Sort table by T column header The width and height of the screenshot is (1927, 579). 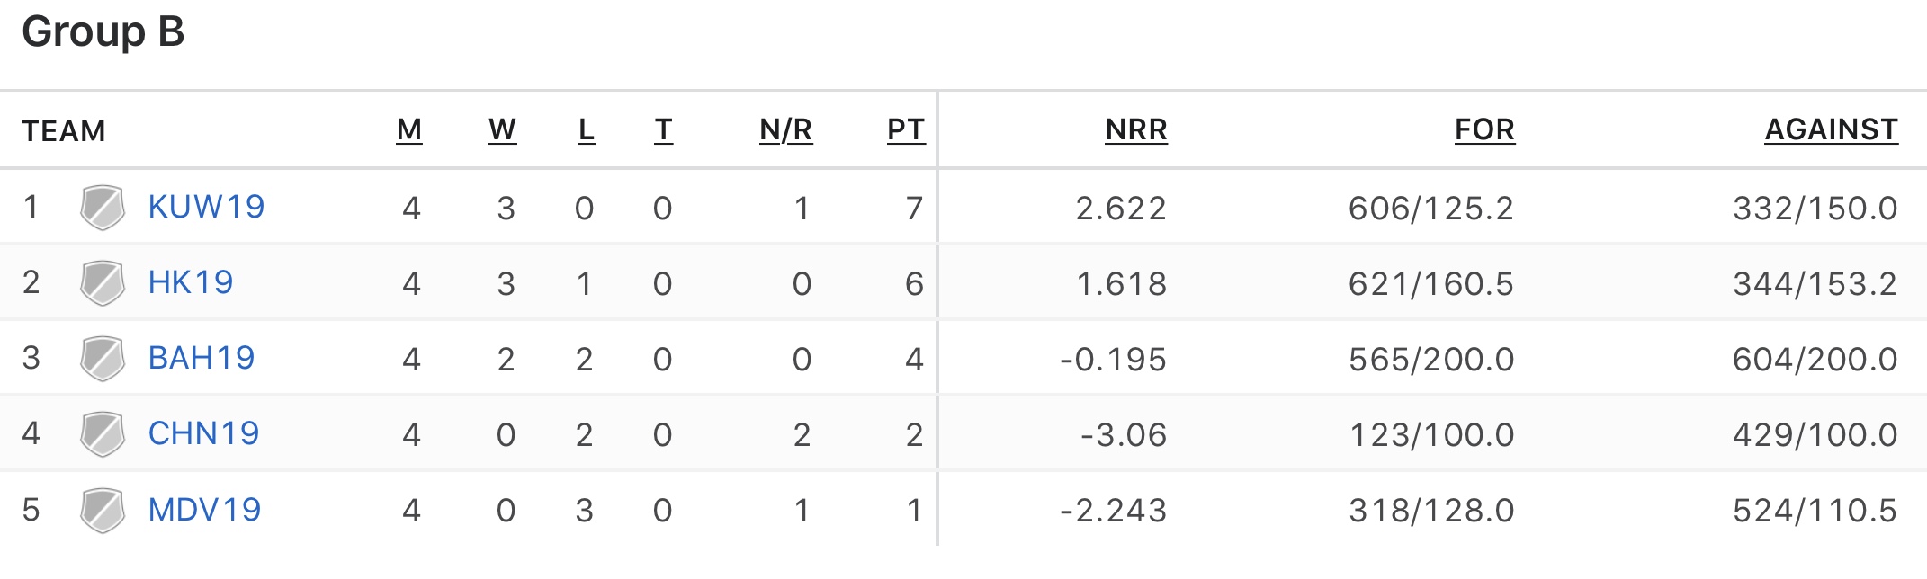663,130
